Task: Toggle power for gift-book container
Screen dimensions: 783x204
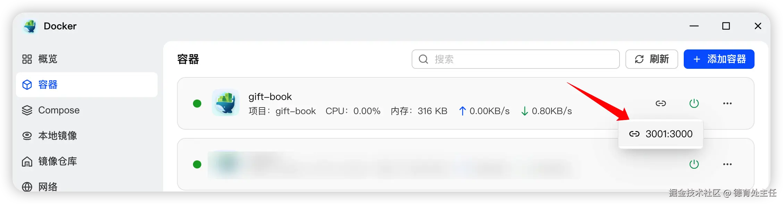Action: [x=694, y=103]
